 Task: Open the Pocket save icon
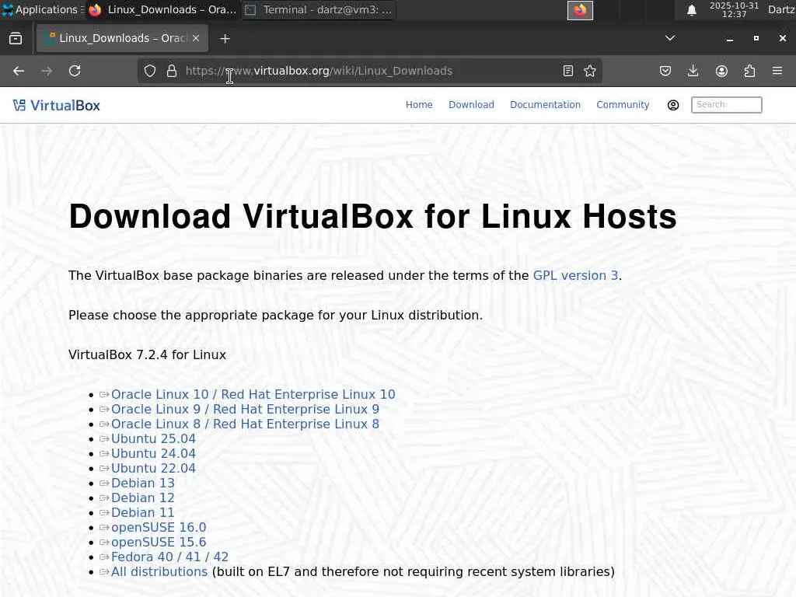click(x=665, y=71)
